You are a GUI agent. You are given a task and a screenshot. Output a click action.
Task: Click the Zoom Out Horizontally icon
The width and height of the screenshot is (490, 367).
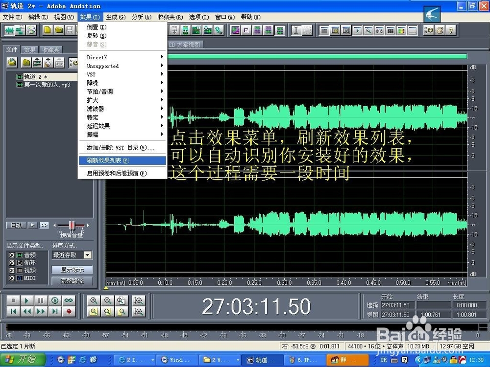(x=107, y=300)
